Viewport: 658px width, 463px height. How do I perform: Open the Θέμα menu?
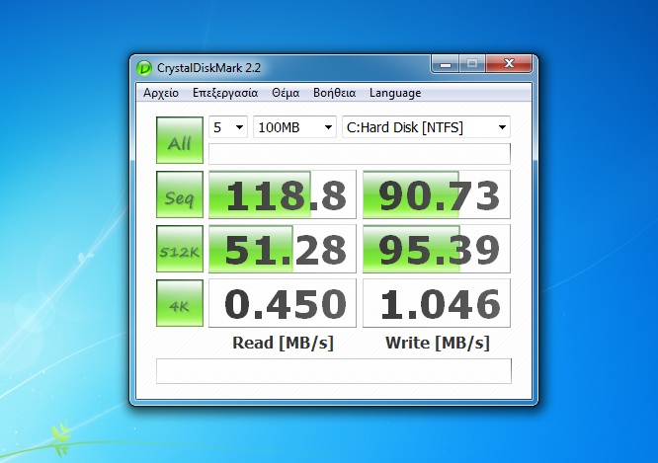pos(286,93)
